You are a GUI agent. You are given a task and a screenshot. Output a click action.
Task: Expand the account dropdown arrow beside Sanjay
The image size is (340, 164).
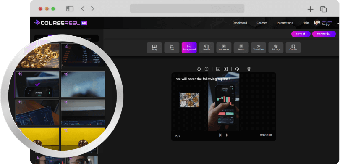[x=338, y=23]
